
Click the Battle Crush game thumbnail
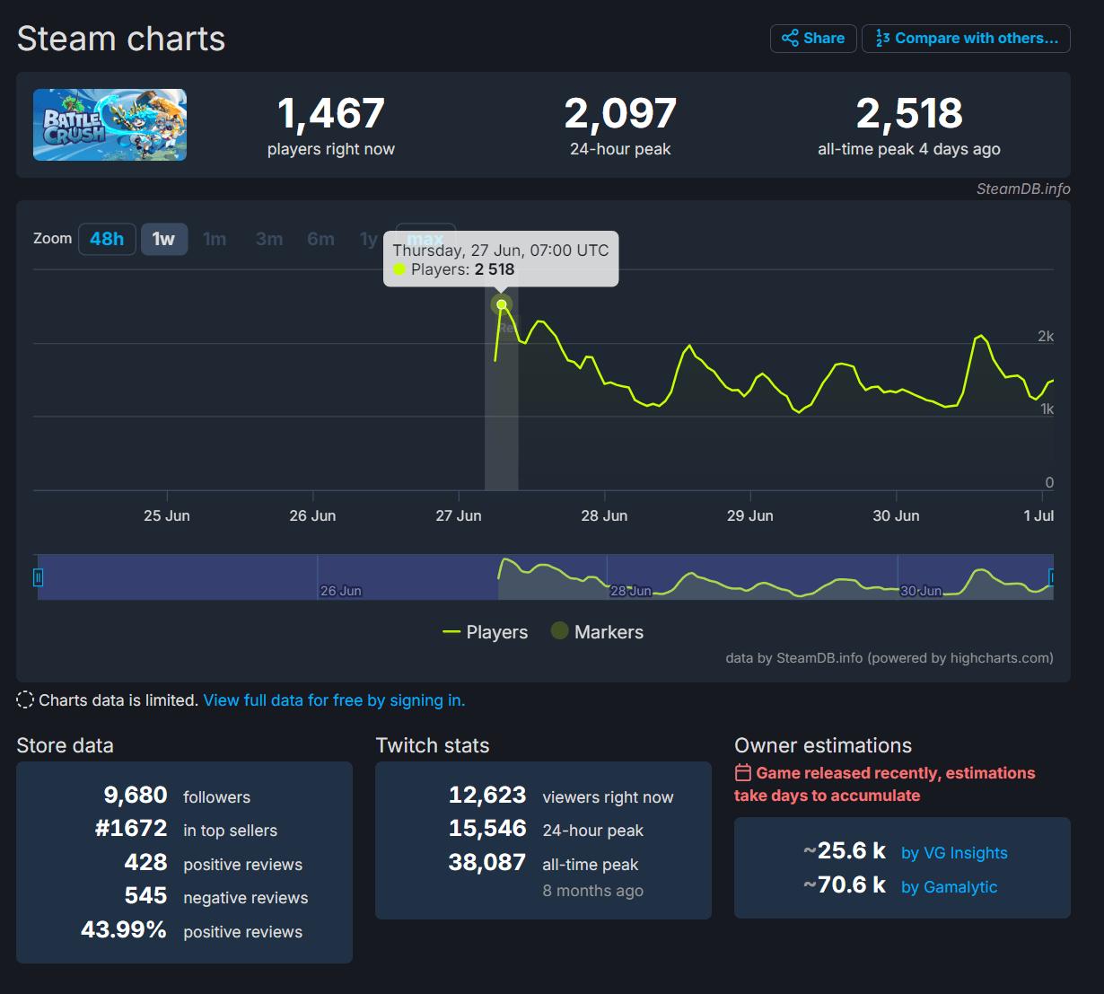pos(110,125)
